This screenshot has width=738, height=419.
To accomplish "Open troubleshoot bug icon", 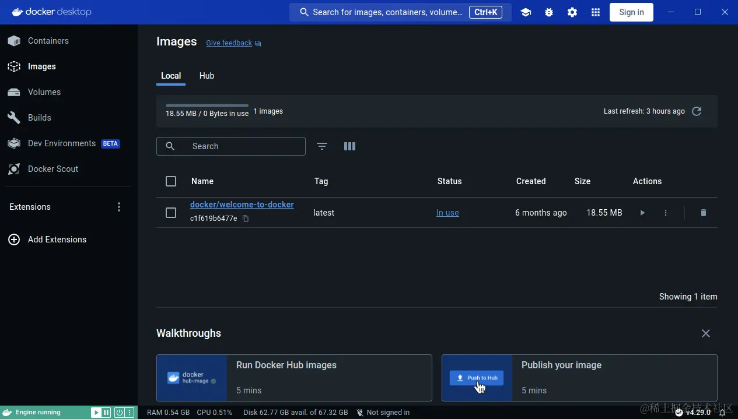I will [x=549, y=12].
